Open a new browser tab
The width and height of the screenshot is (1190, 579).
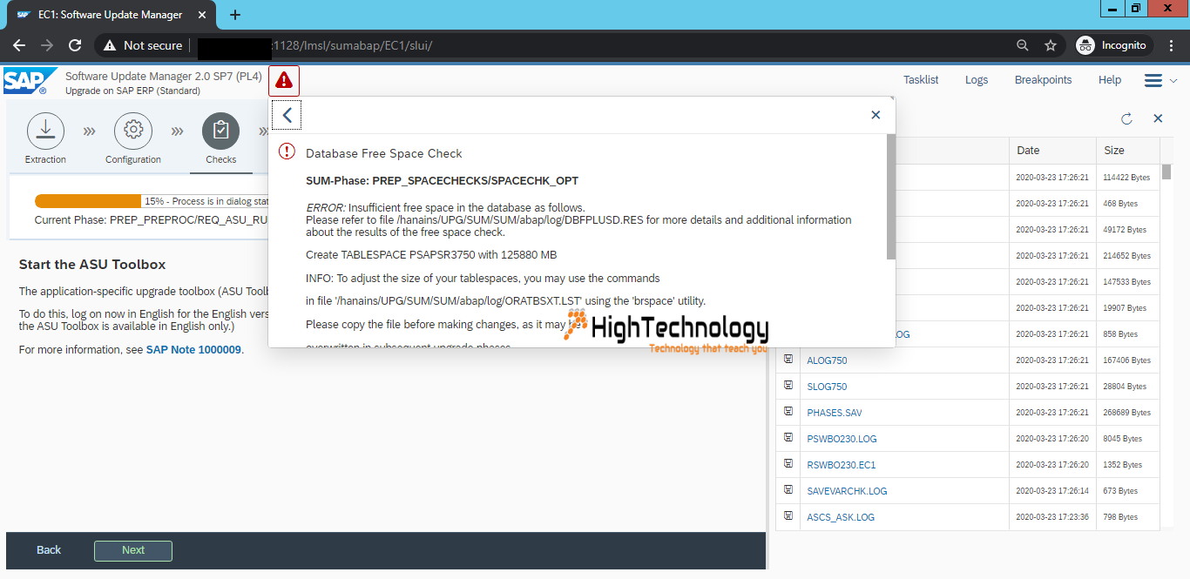pos(235,15)
